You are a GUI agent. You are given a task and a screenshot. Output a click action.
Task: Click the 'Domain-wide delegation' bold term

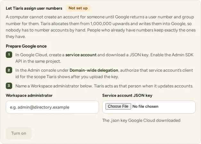point(94,70)
